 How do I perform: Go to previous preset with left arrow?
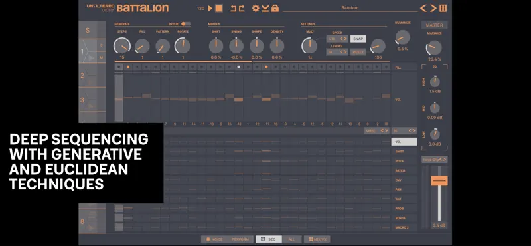click(423, 8)
